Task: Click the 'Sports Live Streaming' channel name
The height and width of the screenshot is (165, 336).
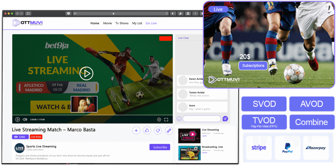Action: (x=41, y=146)
